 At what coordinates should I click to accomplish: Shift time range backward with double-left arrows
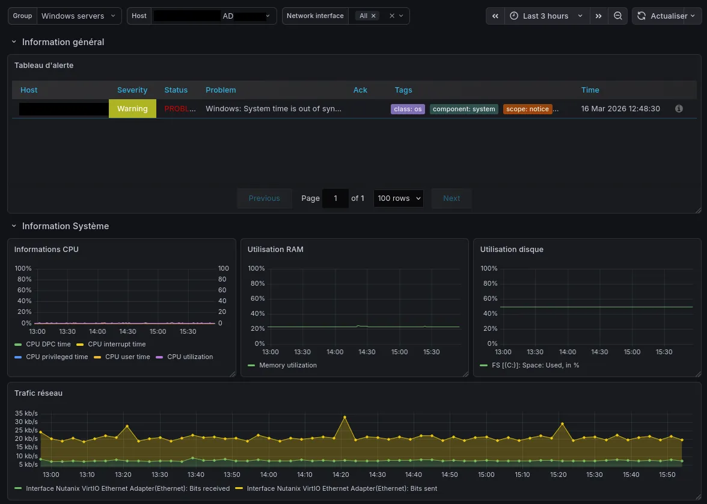click(495, 16)
